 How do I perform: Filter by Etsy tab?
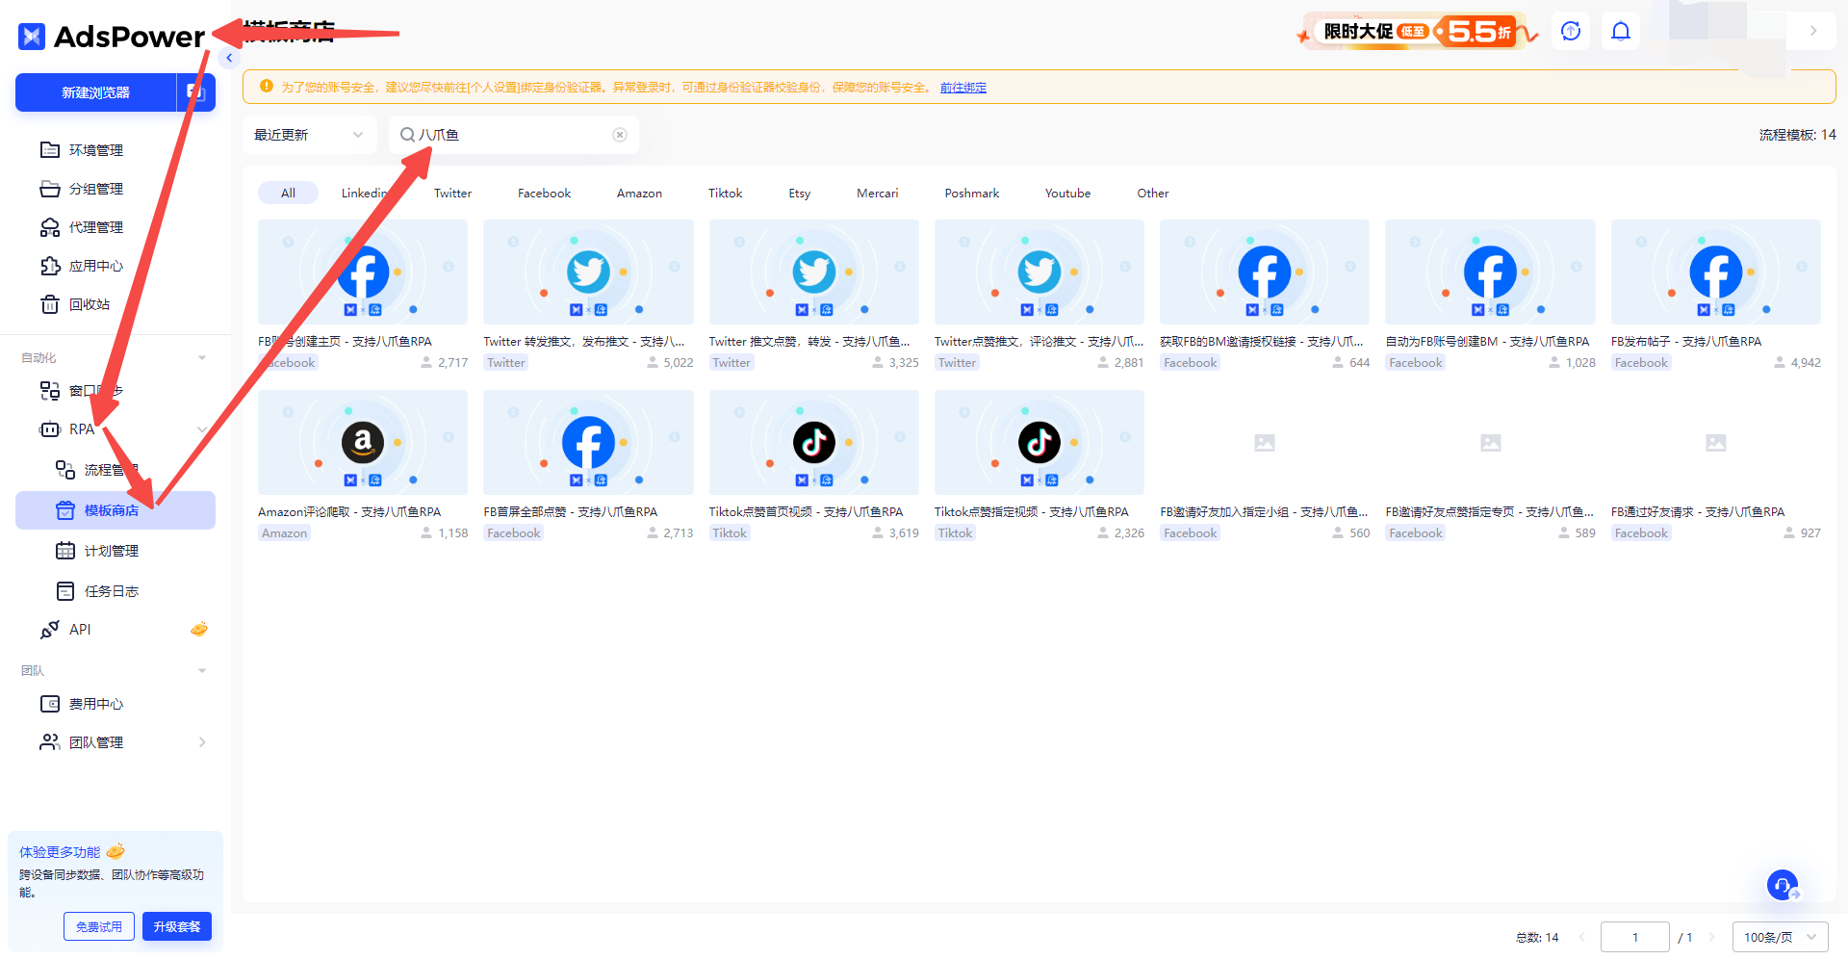coord(799,194)
